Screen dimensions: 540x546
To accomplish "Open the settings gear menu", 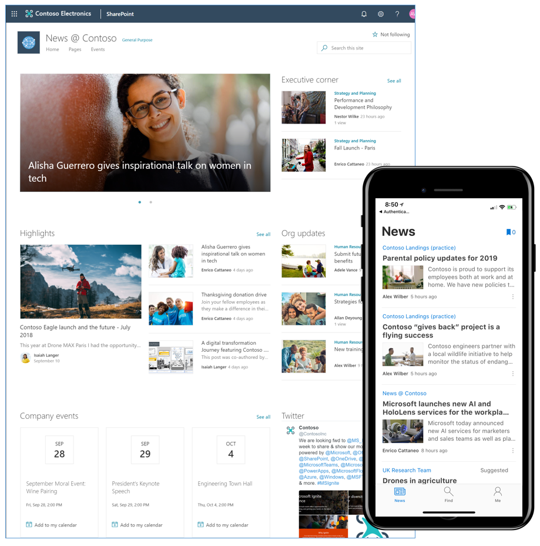I will point(381,14).
